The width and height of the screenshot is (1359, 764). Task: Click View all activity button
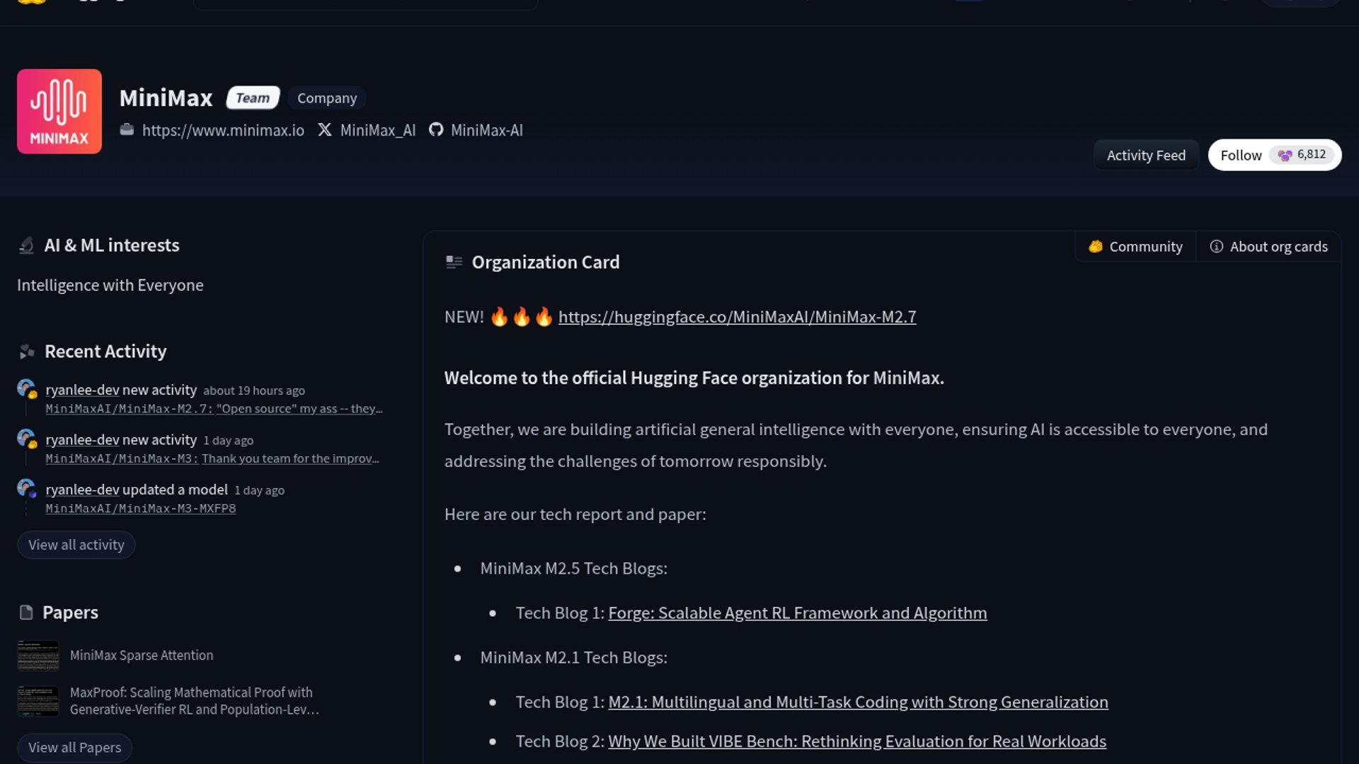[76, 545]
